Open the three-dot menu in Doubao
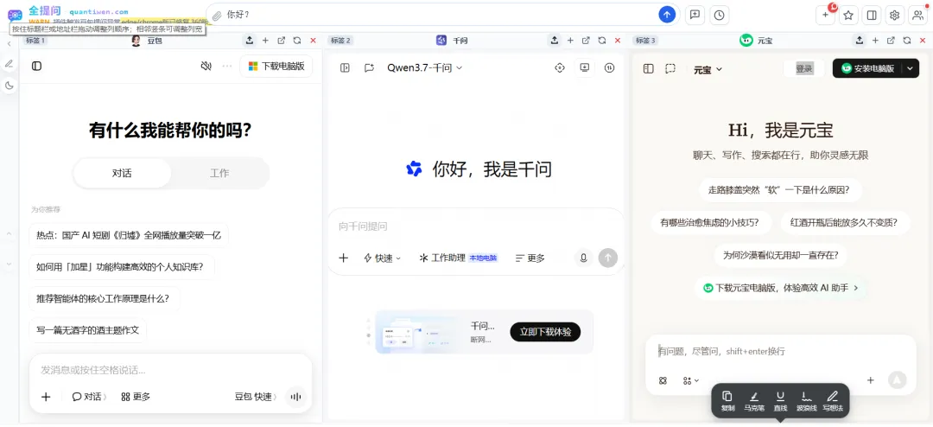The height and width of the screenshot is (427, 933). click(226, 66)
